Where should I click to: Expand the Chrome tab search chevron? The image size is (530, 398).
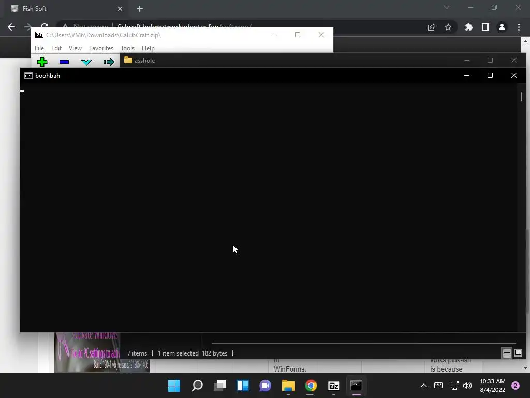pyautogui.click(x=447, y=7)
